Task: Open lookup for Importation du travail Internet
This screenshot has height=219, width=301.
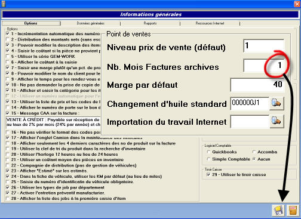Action: 277,121
